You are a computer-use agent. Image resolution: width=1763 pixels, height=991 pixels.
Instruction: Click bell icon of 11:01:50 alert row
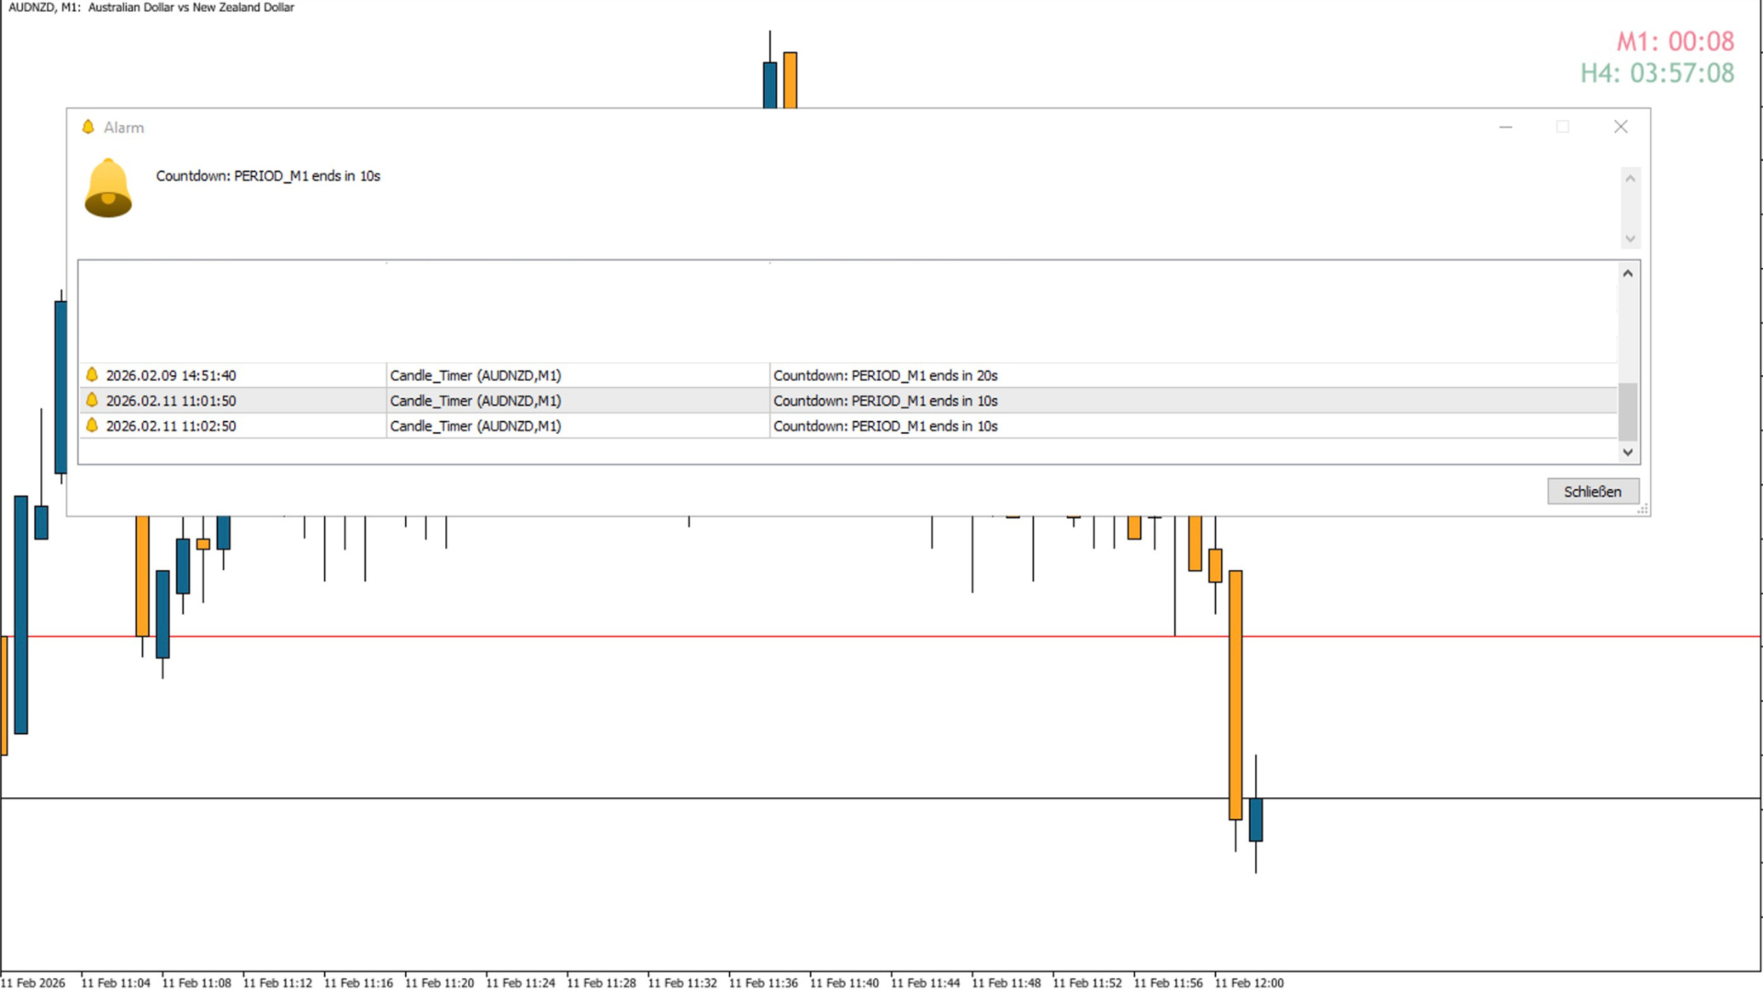(92, 400)
